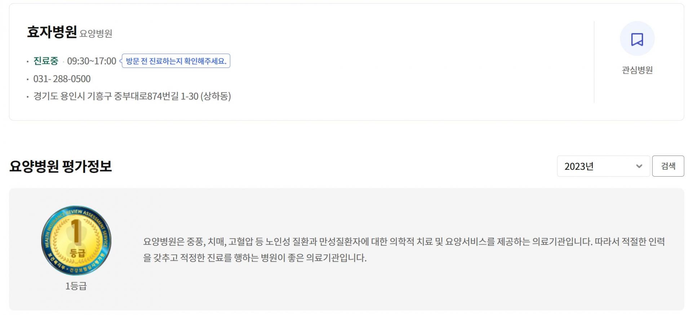Screen dimensions: 692x315
Task: Click the 관심병원 label under the bookmark
Action: tap(637, 70)
